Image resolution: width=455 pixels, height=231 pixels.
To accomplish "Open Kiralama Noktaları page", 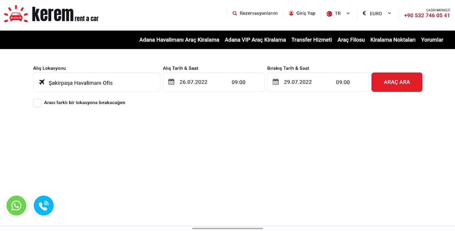I will [x=393, y=40].
